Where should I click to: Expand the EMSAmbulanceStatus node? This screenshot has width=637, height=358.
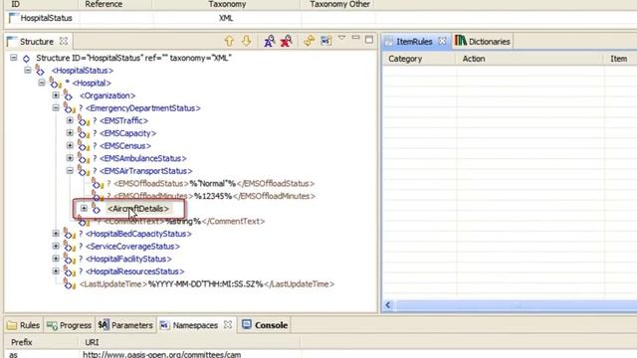[x=70, y=158]
